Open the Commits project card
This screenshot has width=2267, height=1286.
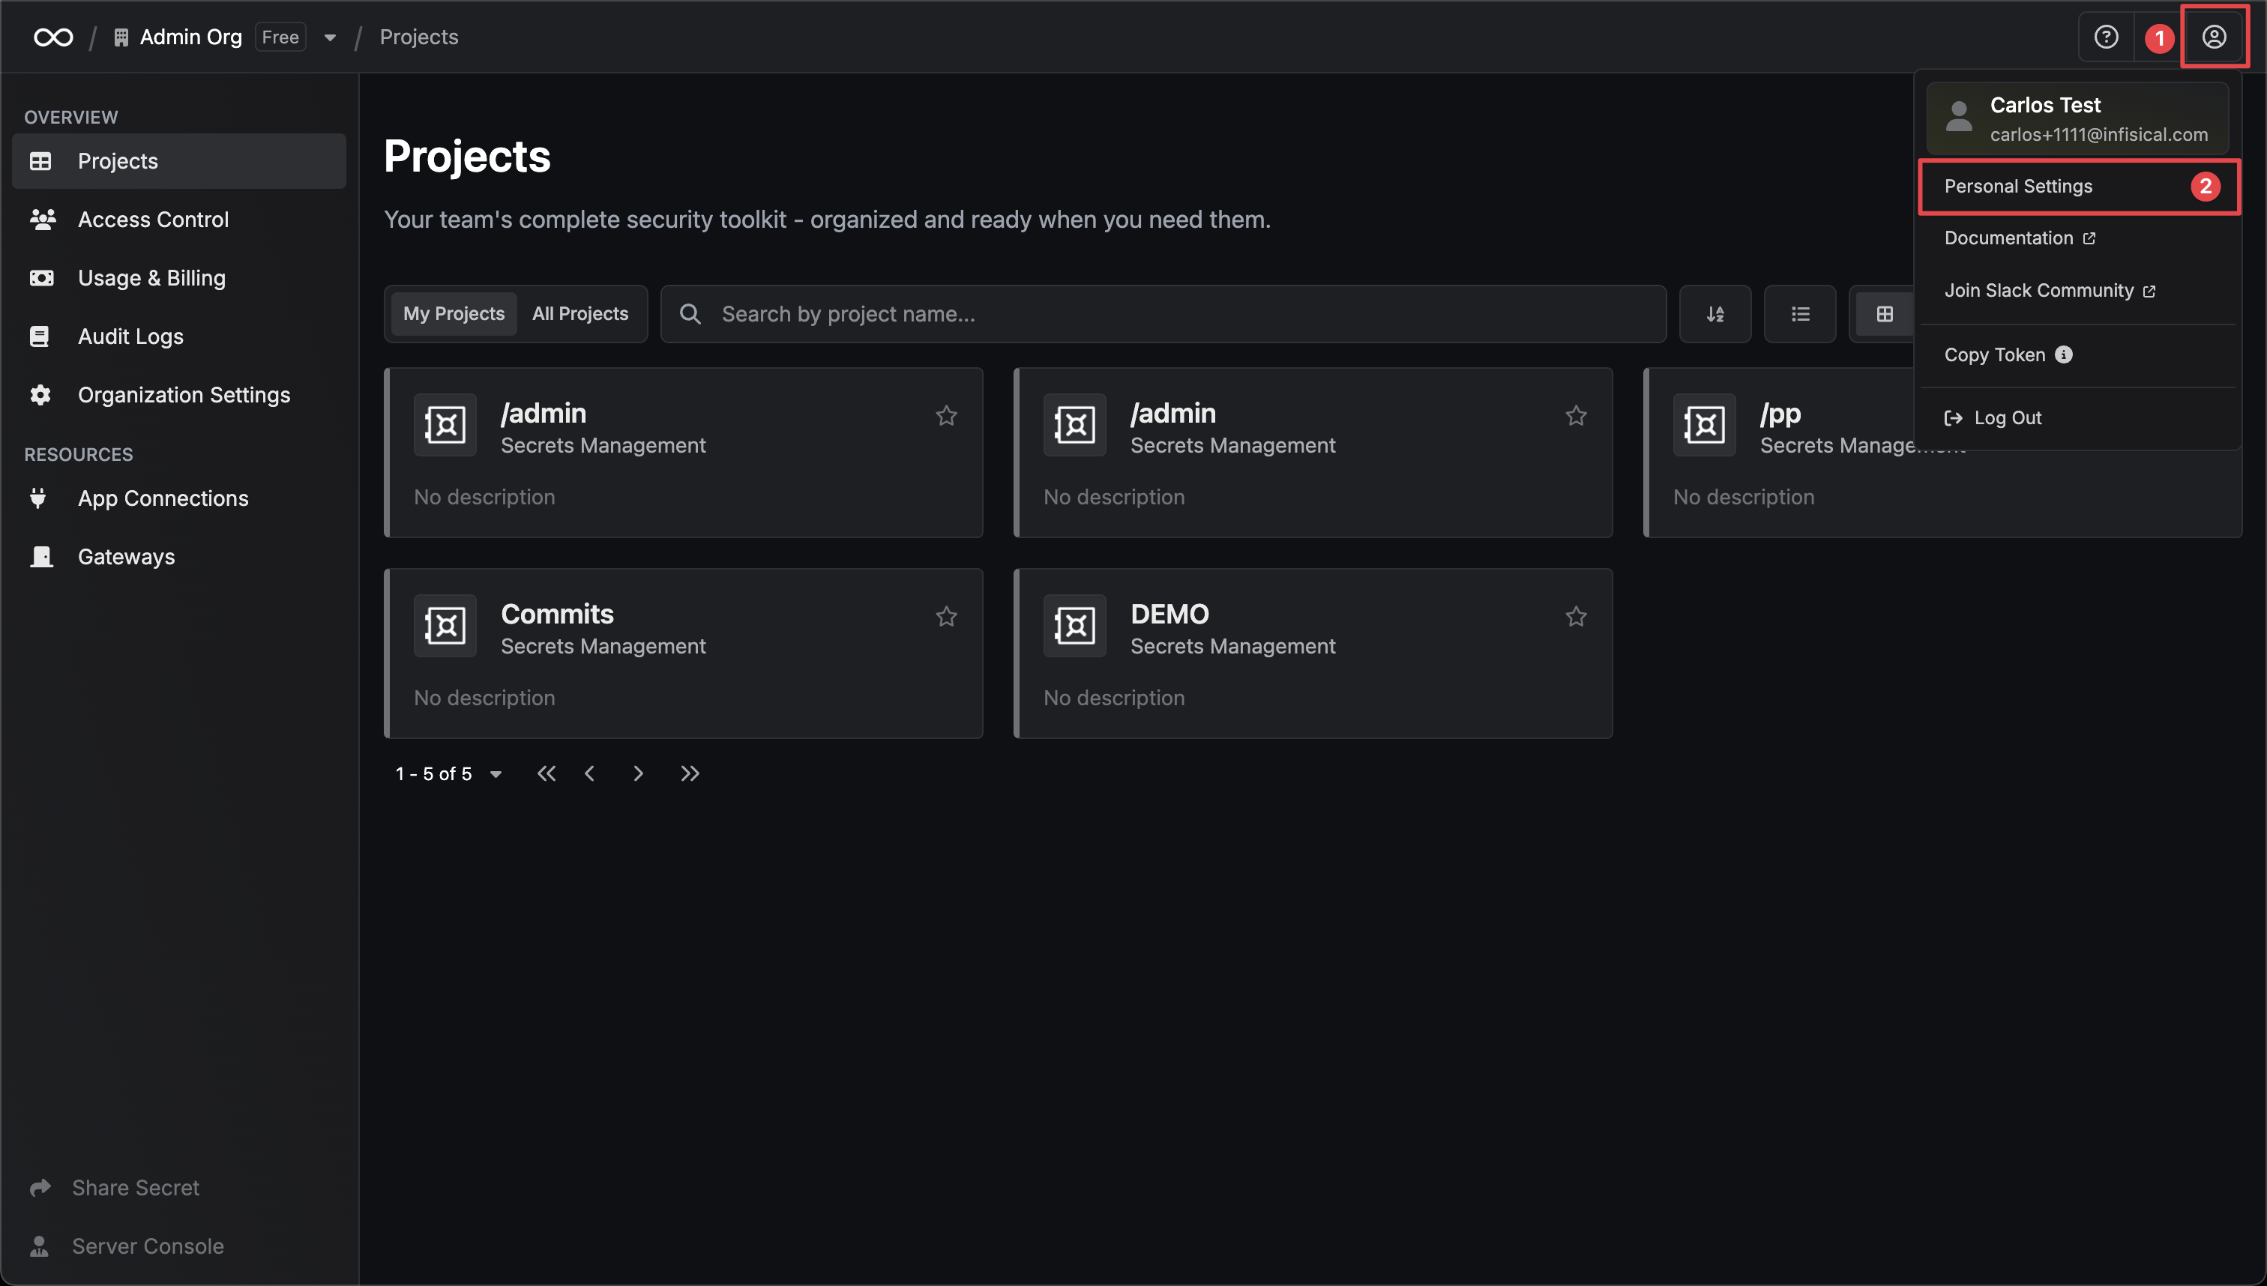(683, 653)
